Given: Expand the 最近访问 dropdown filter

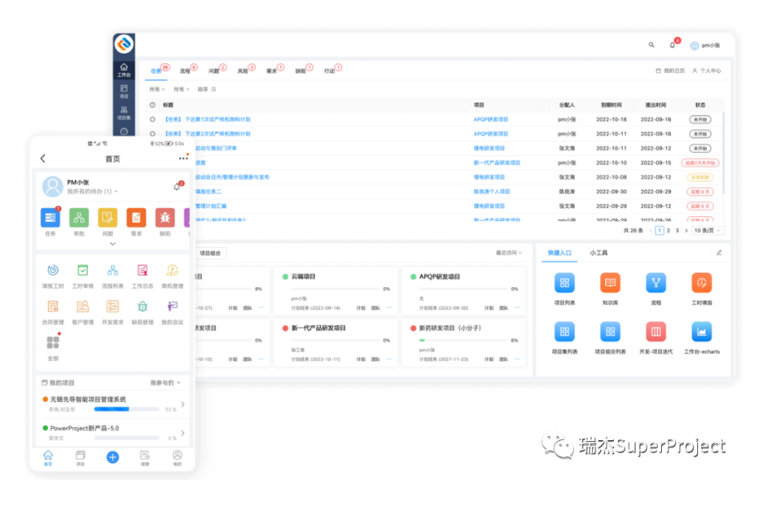Looking at the screenshot, I should (508, 253).
